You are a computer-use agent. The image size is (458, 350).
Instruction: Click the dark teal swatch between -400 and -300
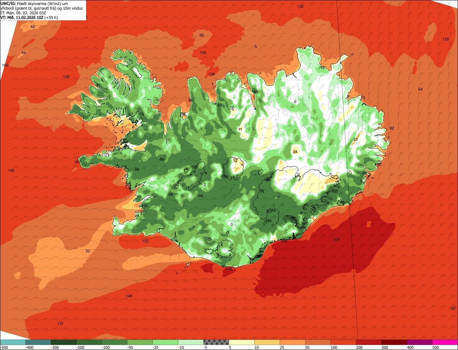[38, 342]
